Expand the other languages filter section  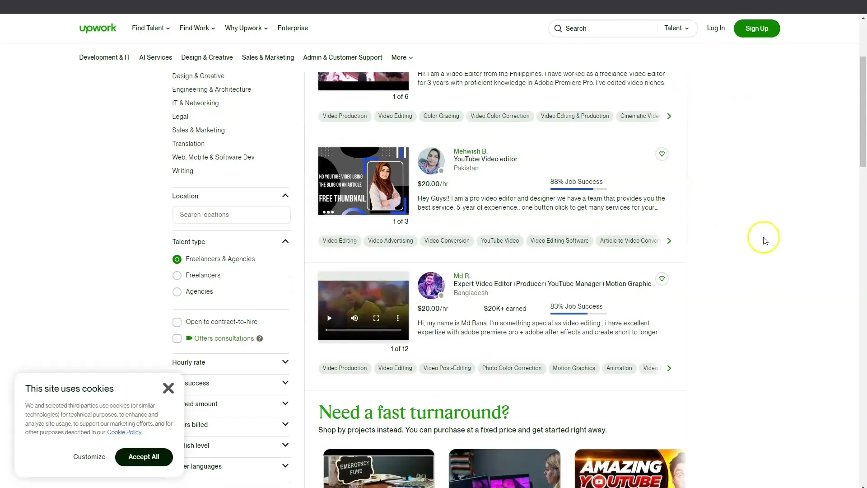pyautogui.click(x=284, y=466)
